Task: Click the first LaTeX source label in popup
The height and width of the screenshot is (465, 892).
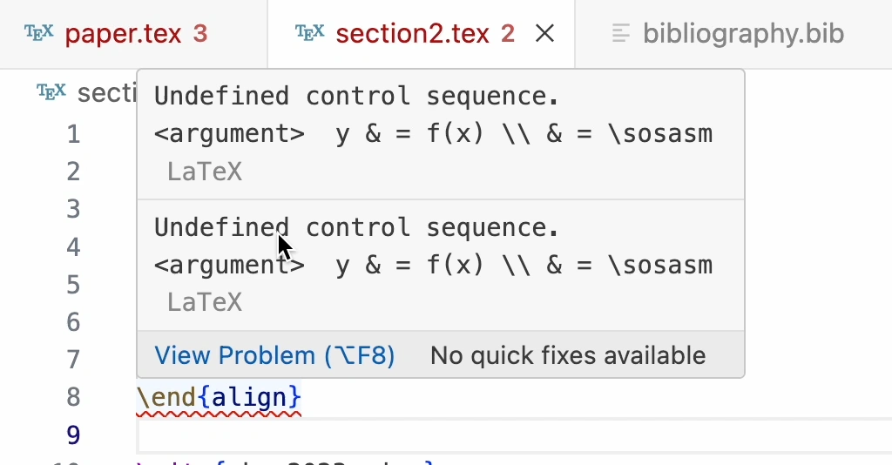Action: point(205,172)
